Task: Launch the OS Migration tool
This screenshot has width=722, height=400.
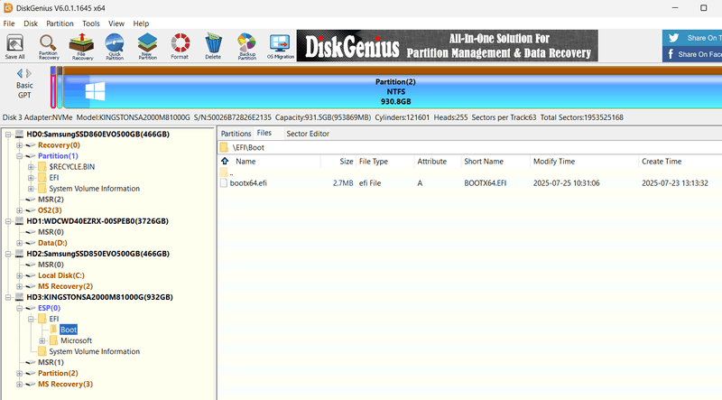Action: (280, 47)
